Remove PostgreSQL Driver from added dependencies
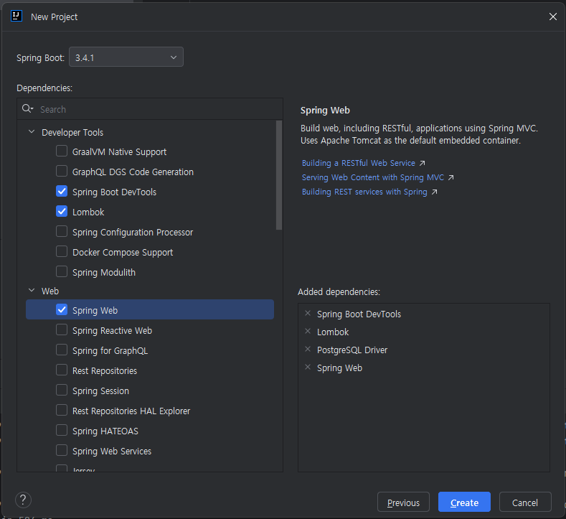The image size is (566, 519). (x=308, y=350)
